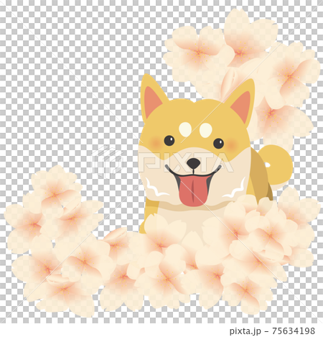This screenshot has width=323, height=337.
Task: Click the PIXTA watermark cube logo
Action: pyautogui.click(x=106, y=162)
